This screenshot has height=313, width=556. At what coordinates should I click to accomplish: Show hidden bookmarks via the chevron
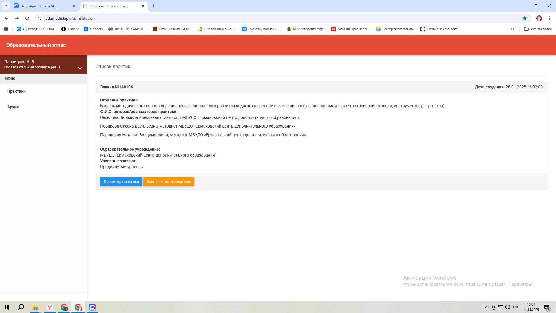[512, 29]
